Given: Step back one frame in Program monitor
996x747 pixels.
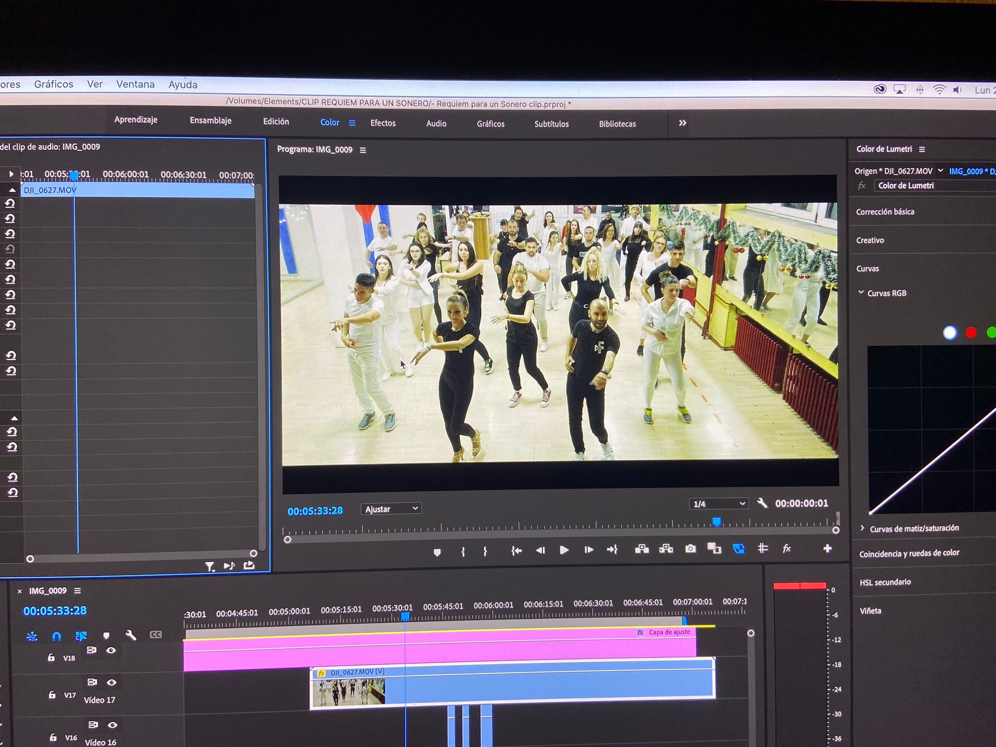Looking at the screenshot, I should coord(540,550).
